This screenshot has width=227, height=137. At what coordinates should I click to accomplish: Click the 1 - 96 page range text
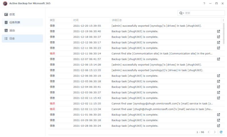coord(200,132)
